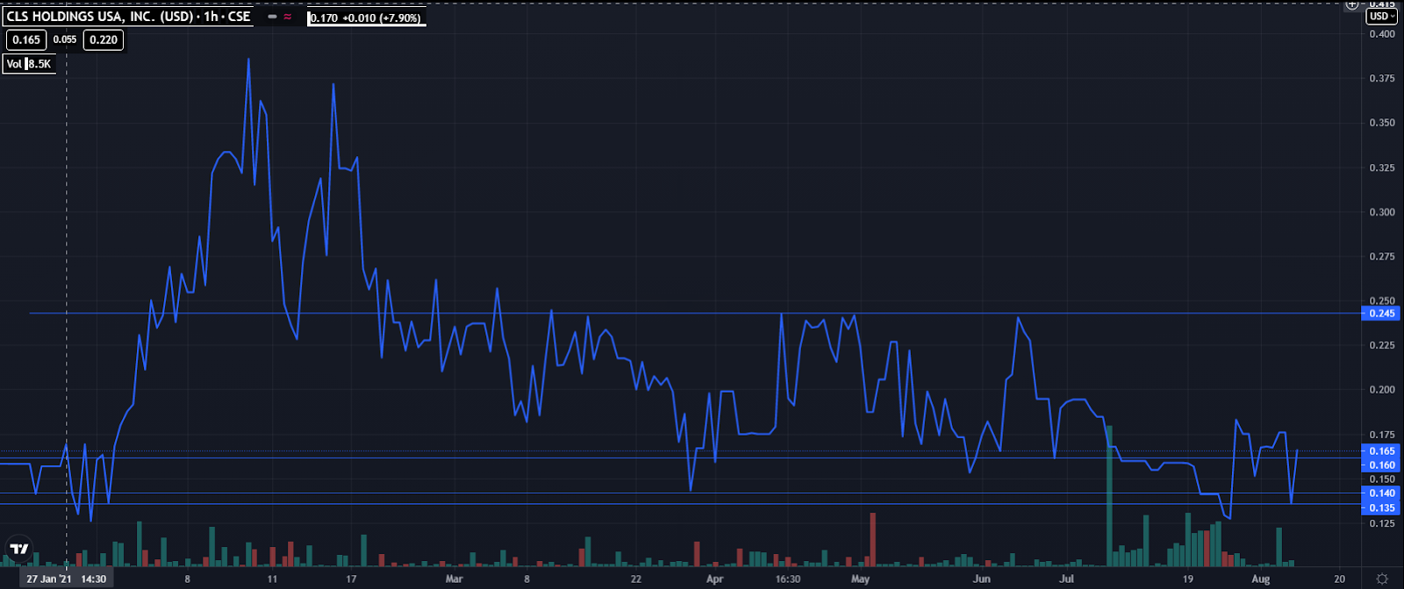Click the Jun label on the time axis
The width and height of the screenshot is (1404, 589).
pos(981,578)
